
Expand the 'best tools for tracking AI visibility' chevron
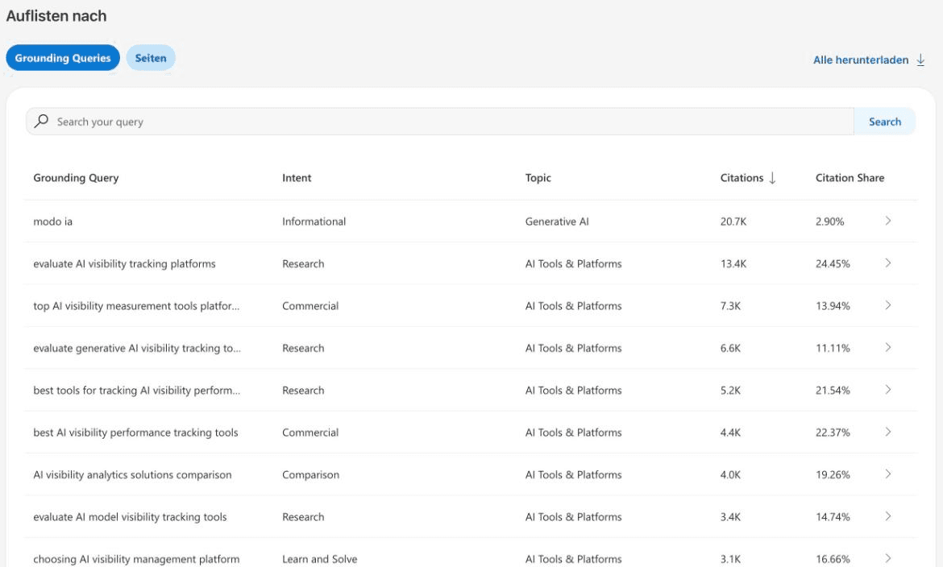pyautogui.click(x=887, y=390)
